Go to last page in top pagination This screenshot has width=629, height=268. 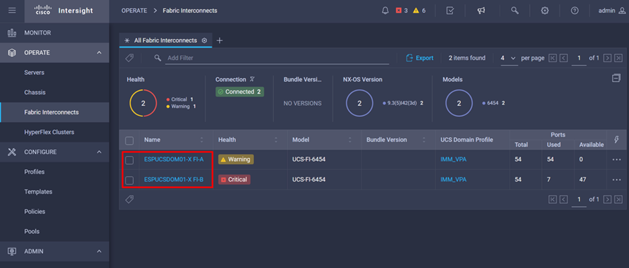click(x=618, y=58)
